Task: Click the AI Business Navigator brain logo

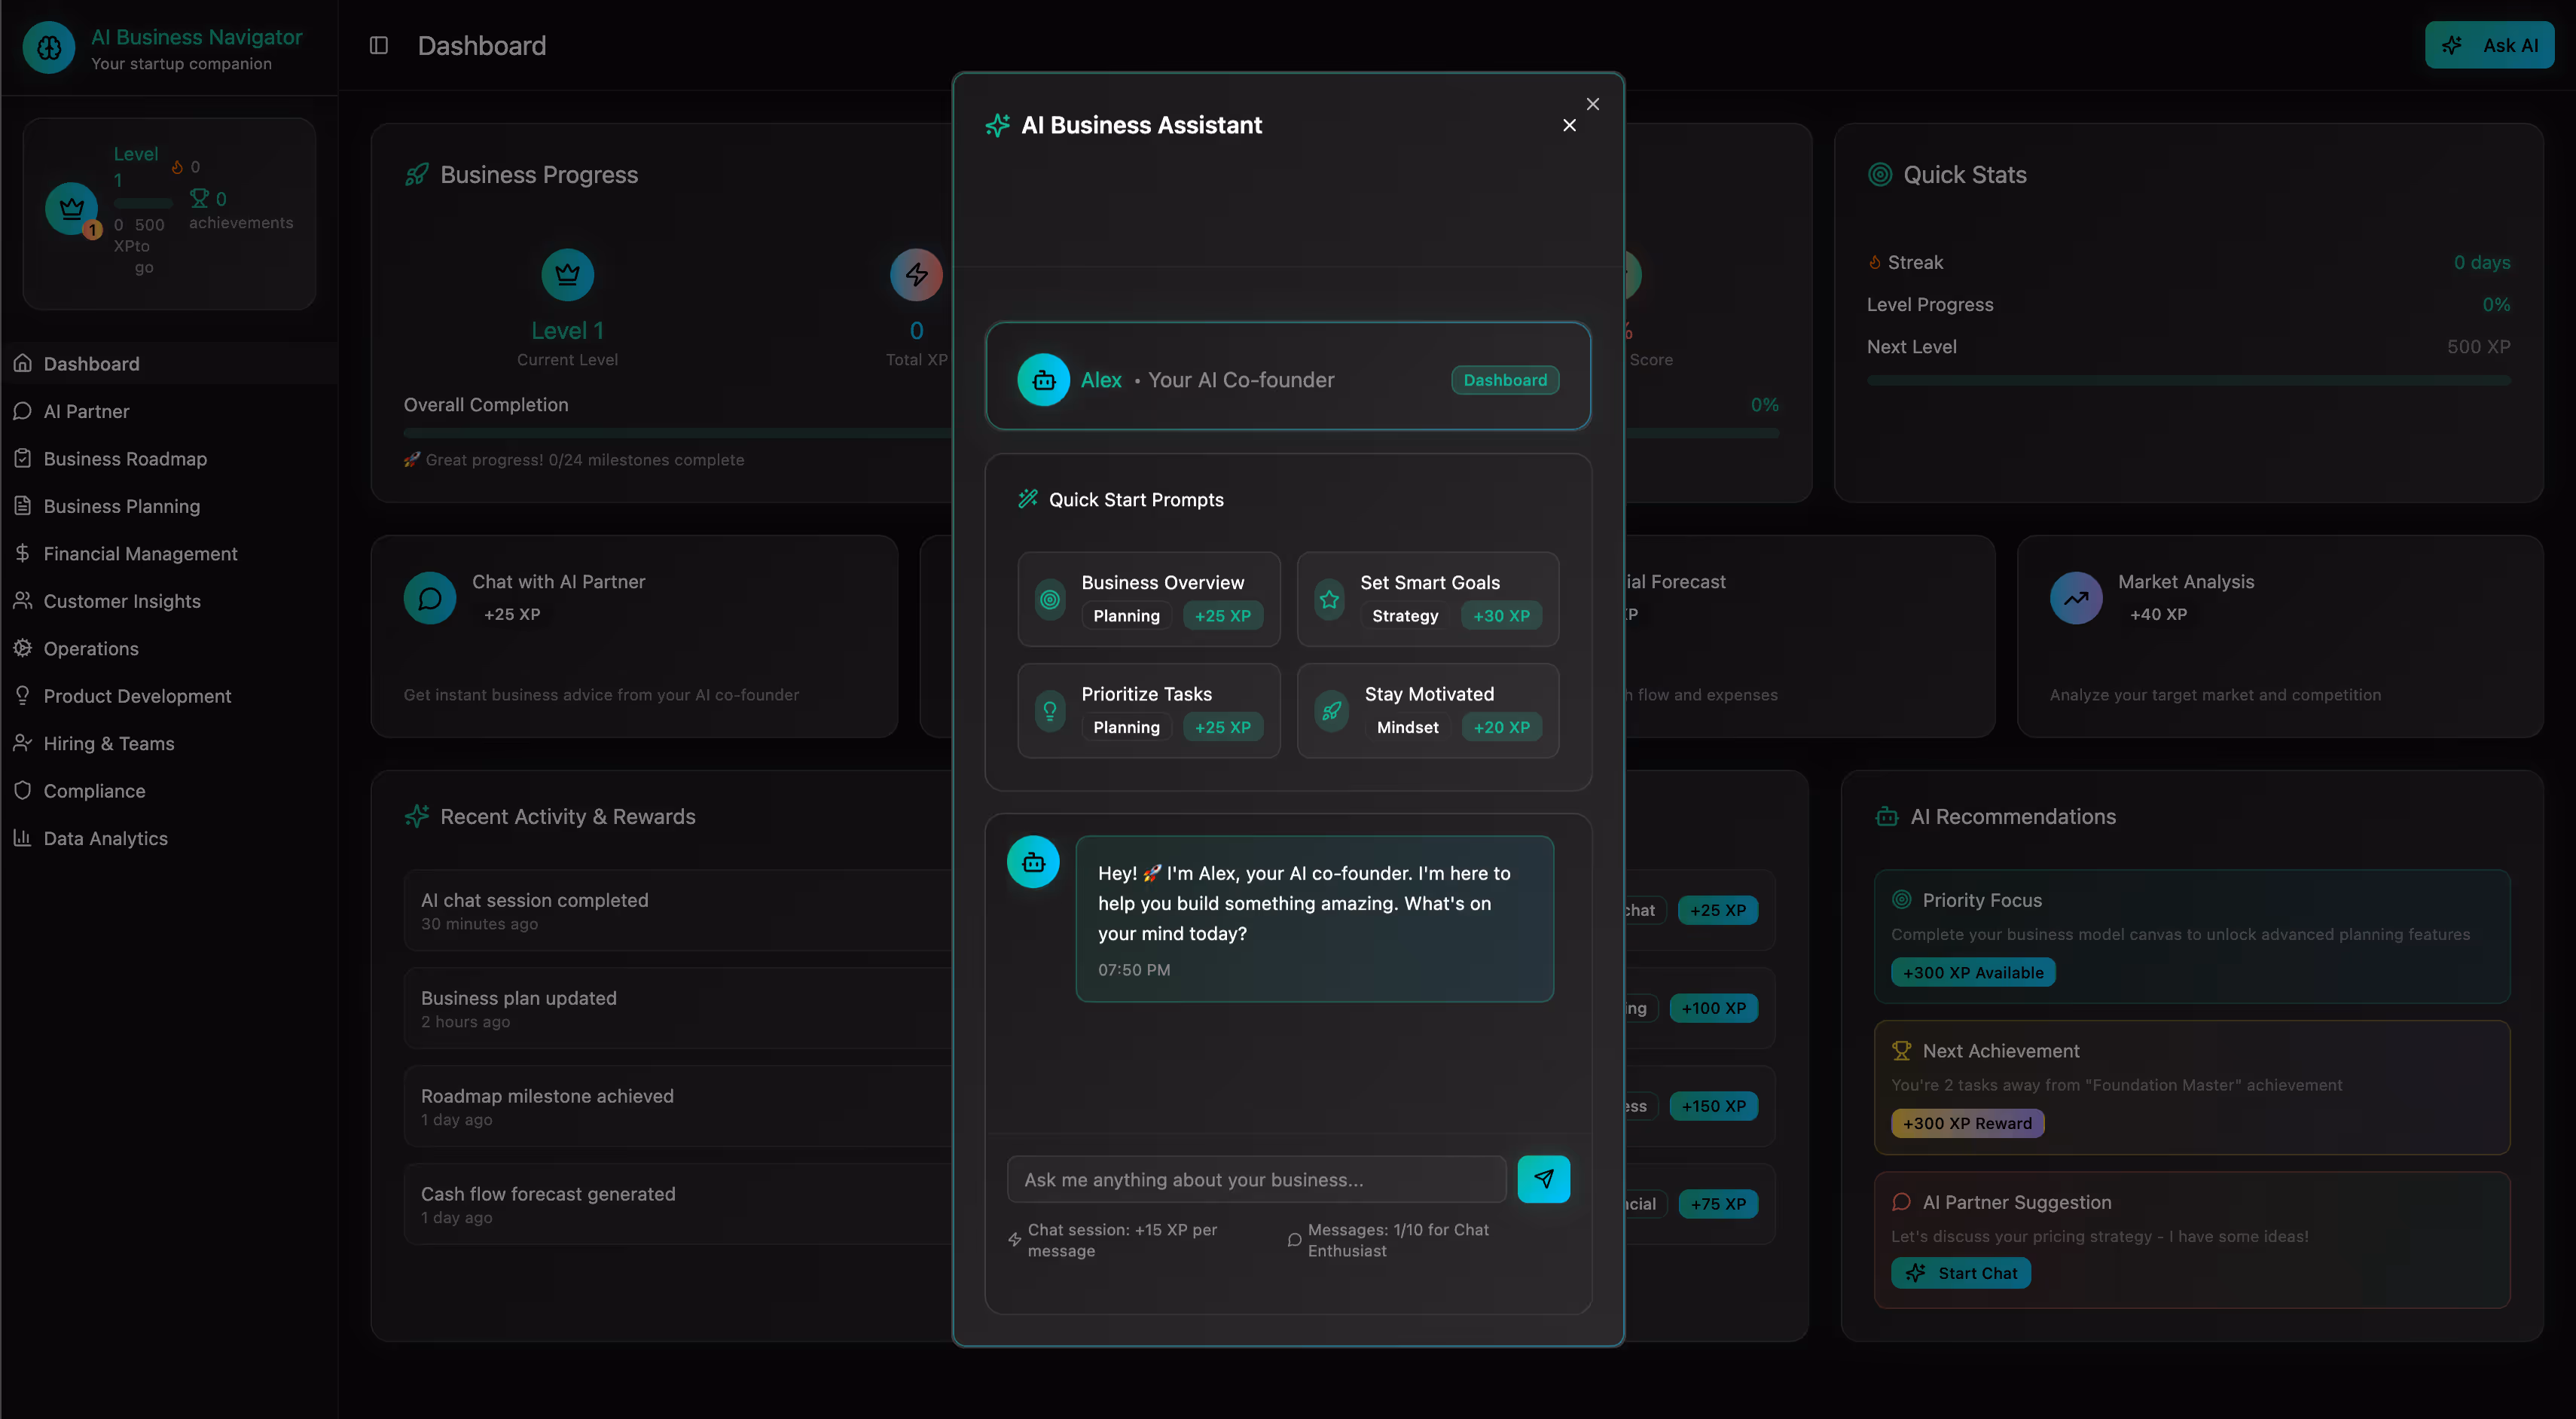Action: click(49, 47)
